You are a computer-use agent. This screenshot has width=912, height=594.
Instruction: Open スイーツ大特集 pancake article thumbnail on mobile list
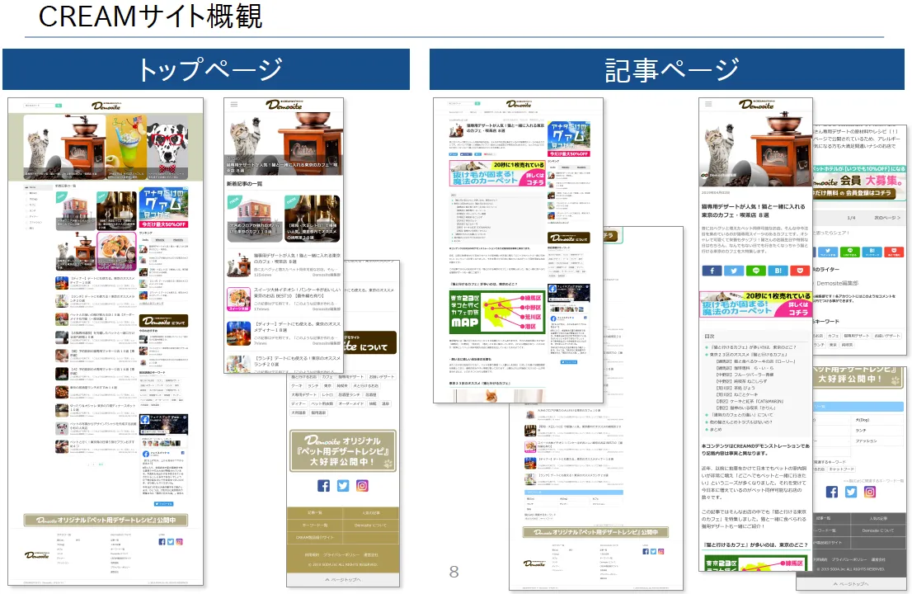pyautogui.click(x=238, y=299)
